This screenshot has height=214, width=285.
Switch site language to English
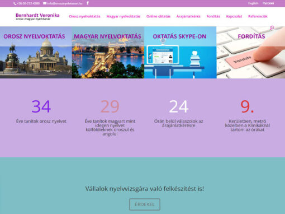[253, 3]
